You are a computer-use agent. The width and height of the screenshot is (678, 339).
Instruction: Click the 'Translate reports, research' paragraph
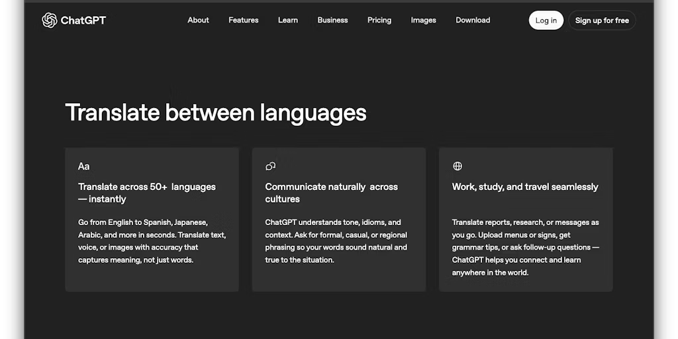(x=525, y=247)
